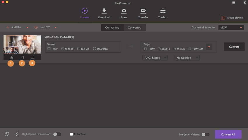Viewport: 248px width, 140px height.
Task: Click the Convert button for the file
Action: (234, 47)
